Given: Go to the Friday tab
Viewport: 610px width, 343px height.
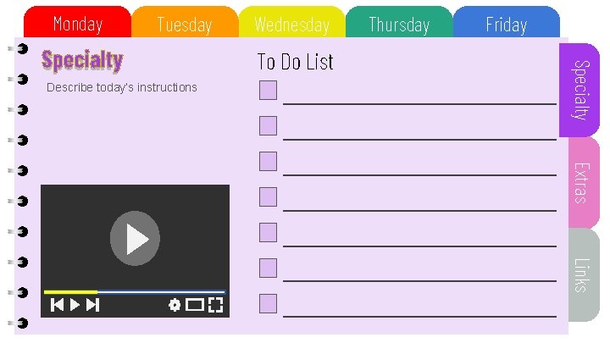Looking at the screenshot, I should pos(506,24).
